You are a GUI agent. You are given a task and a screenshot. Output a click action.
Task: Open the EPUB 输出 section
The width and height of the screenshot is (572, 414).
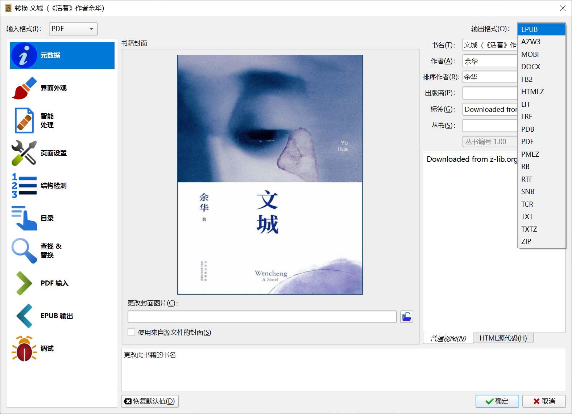tap(62, 316)
